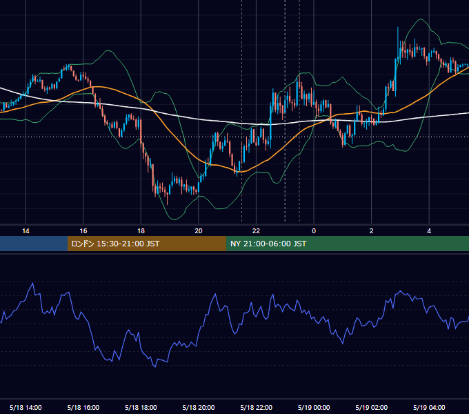Click the "4" hour label on price chart axis
Image resolution: width=469 pixels, height=414 pixels.
pos(429,231)
